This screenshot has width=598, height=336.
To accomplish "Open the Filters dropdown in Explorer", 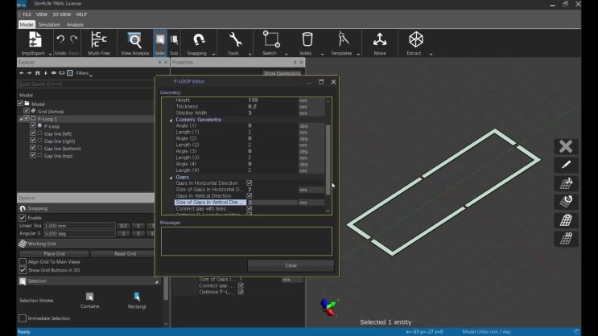I will tap(83, 73).
